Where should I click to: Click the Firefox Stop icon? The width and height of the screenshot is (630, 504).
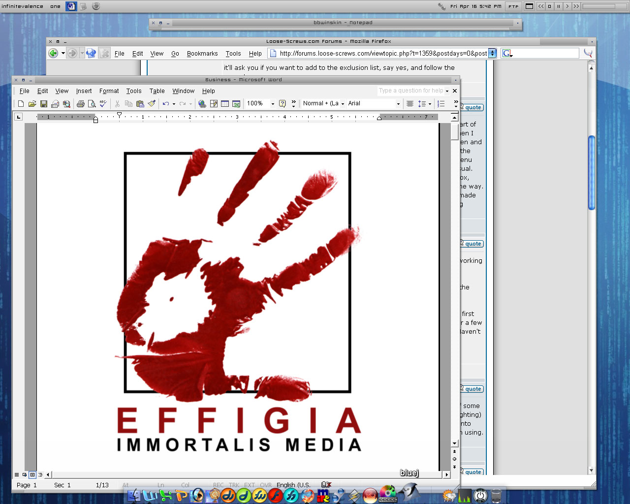pos(104,53)
